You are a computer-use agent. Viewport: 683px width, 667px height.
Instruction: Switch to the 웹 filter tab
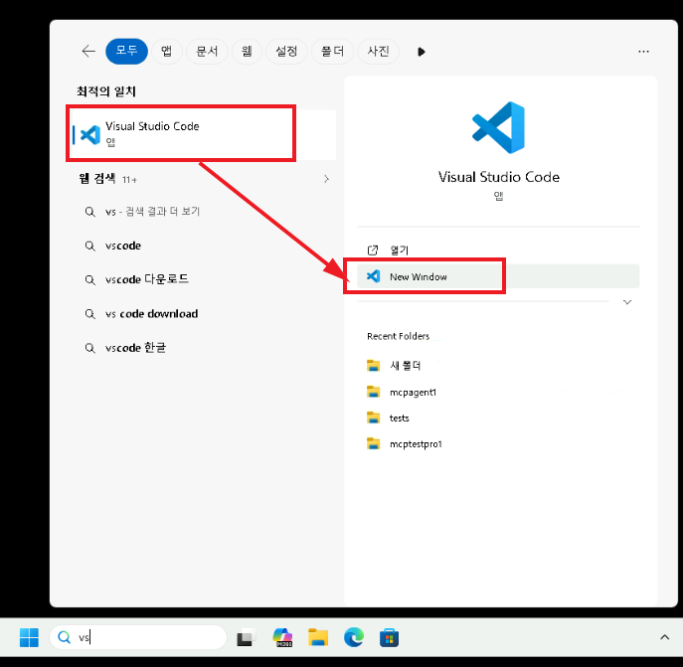click(247, 52)
